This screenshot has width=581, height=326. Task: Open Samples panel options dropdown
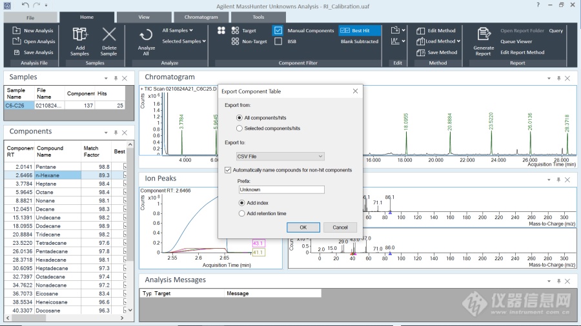(x=106, y=79)
